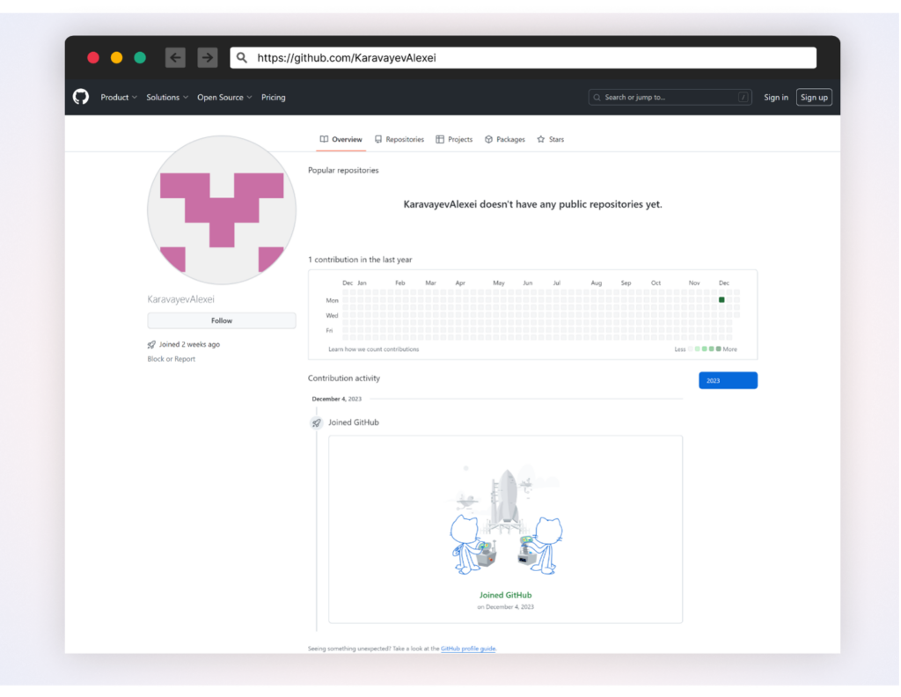This screenshot has width=901, height=697.
Task: Click the 'Contribution activity' heading
Action: coord(344,378)
